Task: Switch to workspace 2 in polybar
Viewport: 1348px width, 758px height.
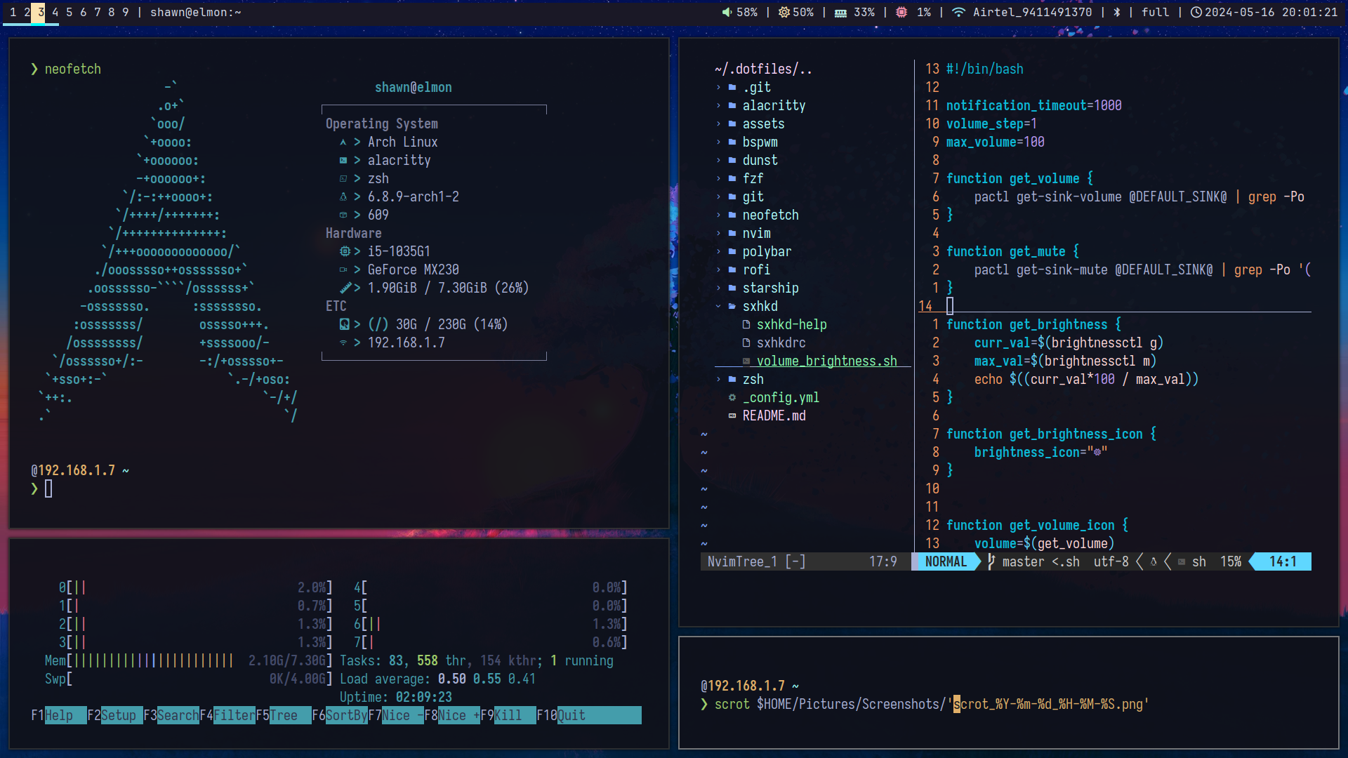Action: 27,12
